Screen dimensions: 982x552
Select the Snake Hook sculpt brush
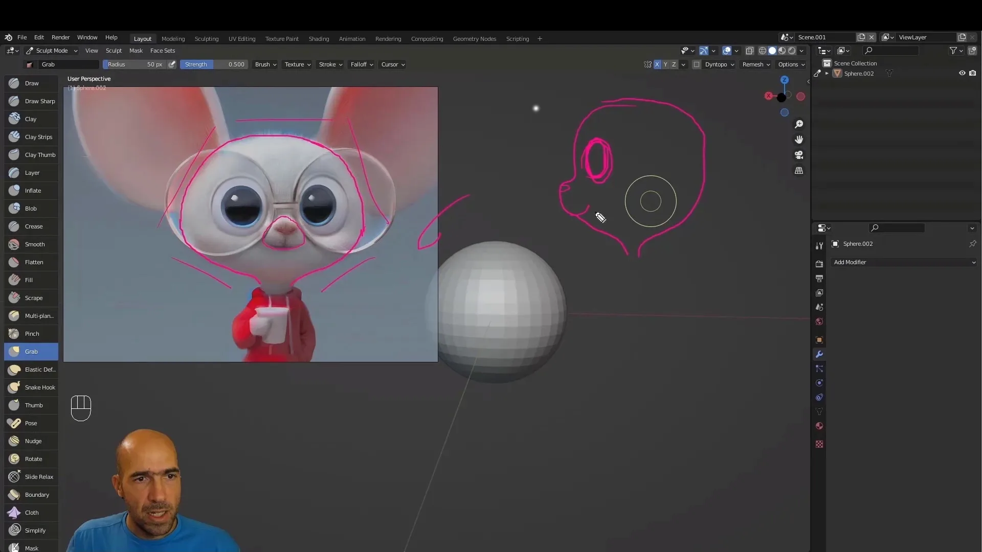31,387
